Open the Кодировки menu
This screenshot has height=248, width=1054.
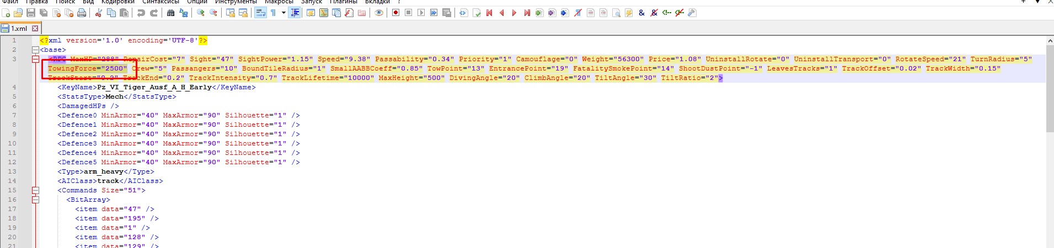118,2
